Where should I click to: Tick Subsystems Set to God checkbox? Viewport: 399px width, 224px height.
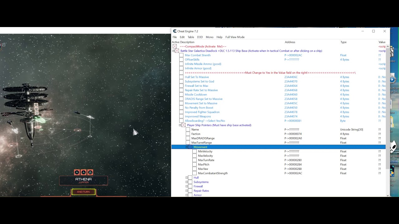181,81
